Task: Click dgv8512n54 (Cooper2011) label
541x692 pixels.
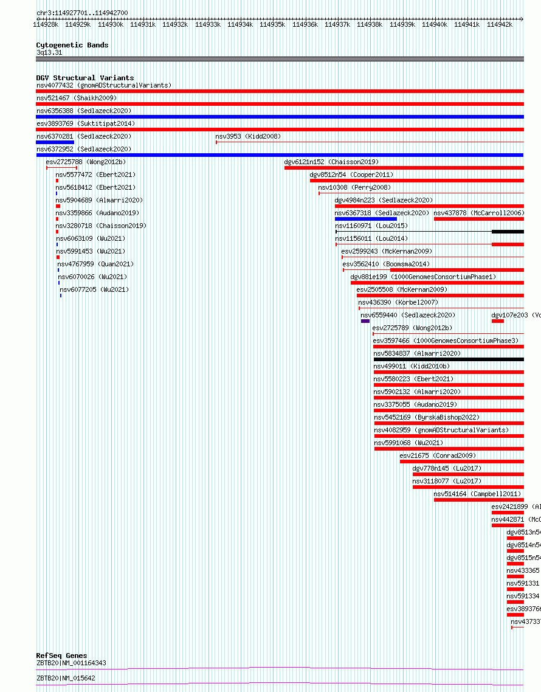Action: pyautogui.click(x=351, y=175)
